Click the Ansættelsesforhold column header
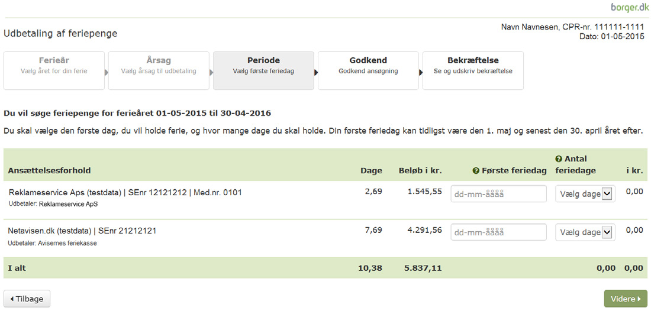This screenshot has height=311, width=651. click(49, 170)
